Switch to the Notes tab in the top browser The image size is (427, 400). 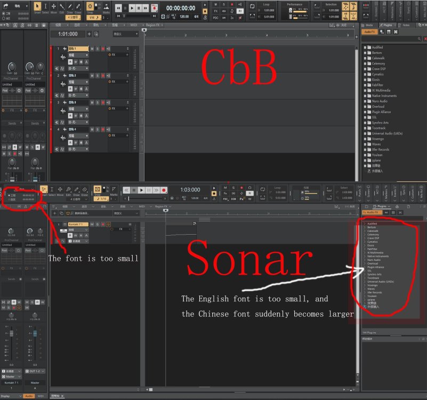click(x=405, y=25)
